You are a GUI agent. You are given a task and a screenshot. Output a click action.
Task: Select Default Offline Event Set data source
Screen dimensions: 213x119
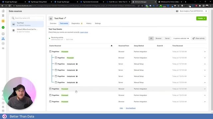coord(27,30)
